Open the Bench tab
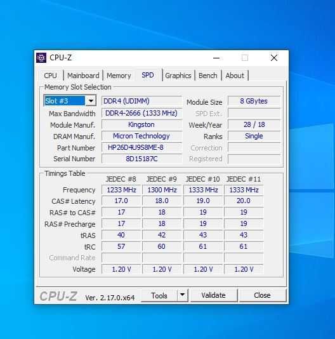Screen dimensions: 335x339 [208, 76]
